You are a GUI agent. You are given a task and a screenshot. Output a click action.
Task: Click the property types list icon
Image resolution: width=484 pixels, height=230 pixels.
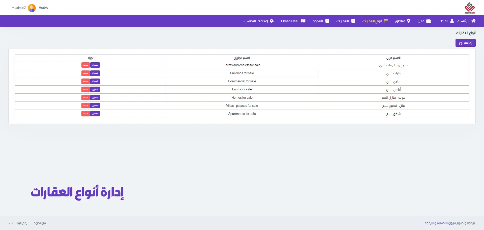386,21
